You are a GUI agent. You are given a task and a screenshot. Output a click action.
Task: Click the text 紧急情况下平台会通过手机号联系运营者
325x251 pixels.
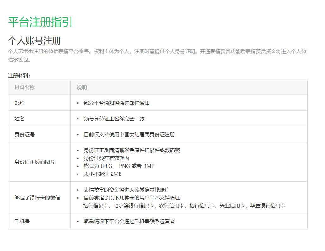(x=129, y=221)
